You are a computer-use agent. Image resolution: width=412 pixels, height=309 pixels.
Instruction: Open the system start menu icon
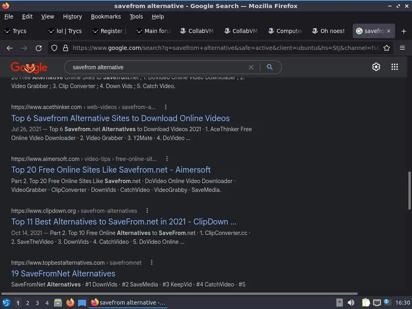[6, 303]
